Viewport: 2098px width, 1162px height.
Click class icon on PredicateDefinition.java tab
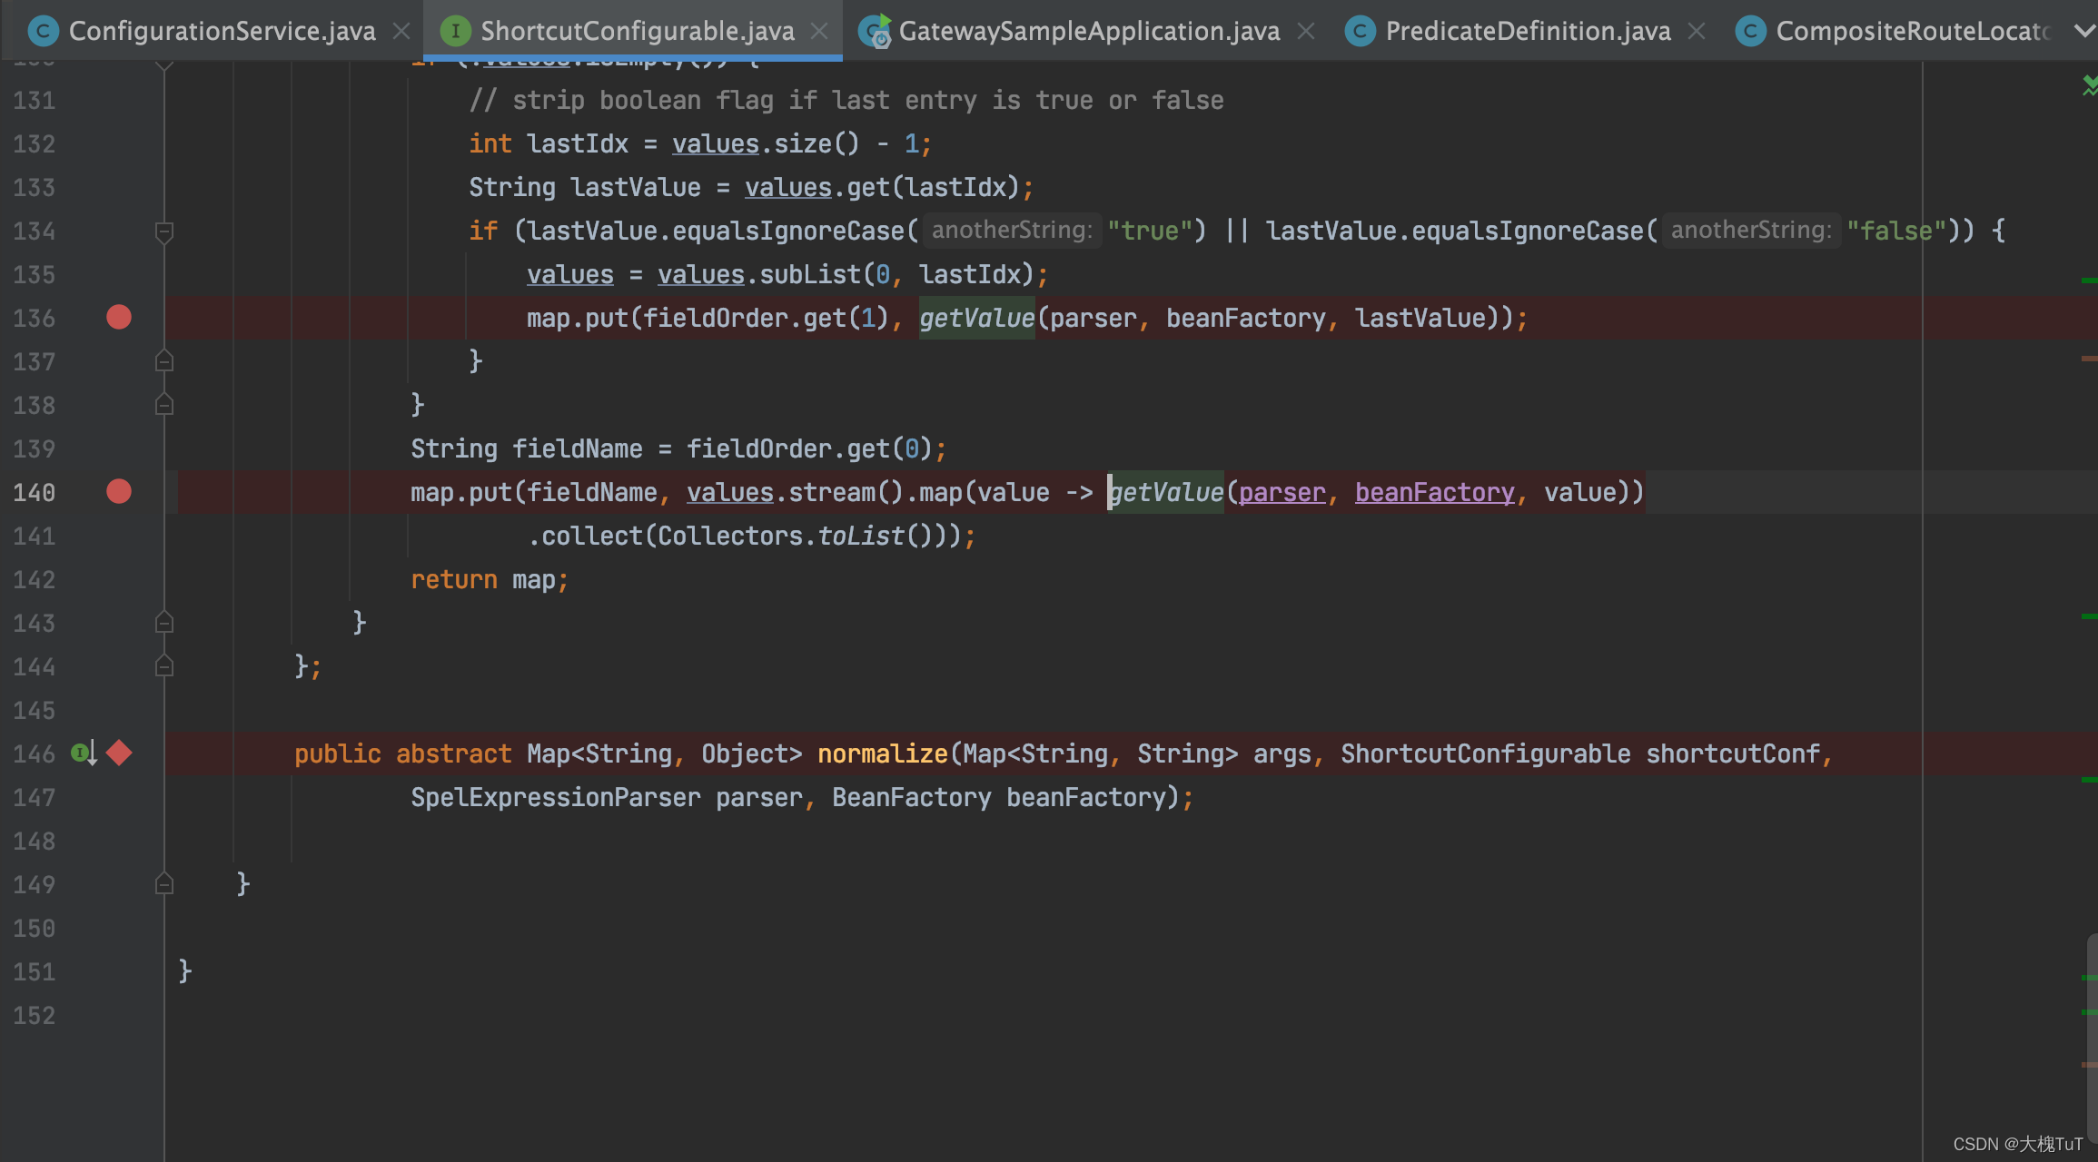coord(1360,32)
